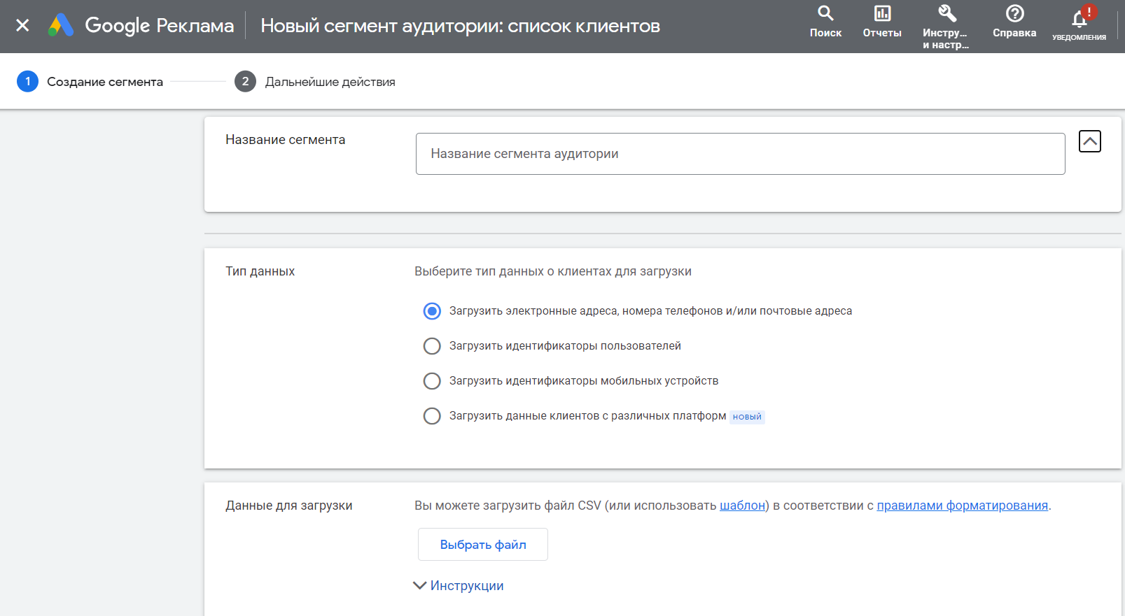Select upload customer data from various platforms
1125x616 pixels.
[432, 416]
